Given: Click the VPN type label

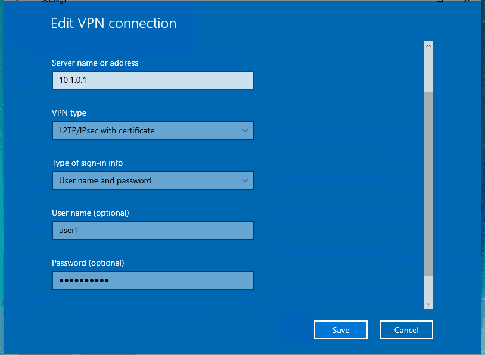Looking at the screenshot, I should (x=69, y=113).
